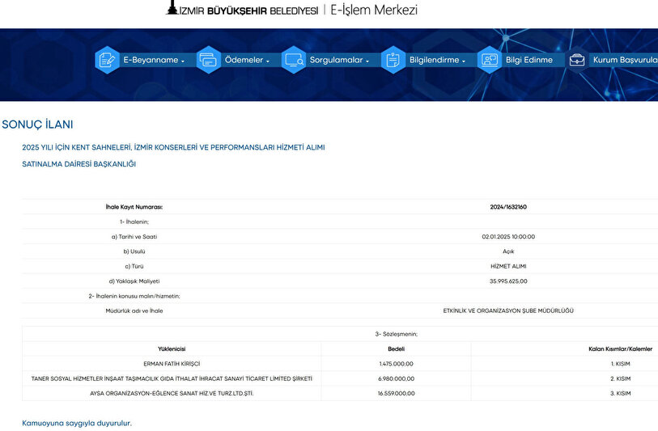The height and width of the screenshot is (431, 658).
Task: Select the Bilgi Edinme menu item
Action: (x=529, y=61)
